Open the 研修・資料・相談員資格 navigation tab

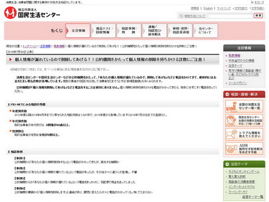(180, 31)
